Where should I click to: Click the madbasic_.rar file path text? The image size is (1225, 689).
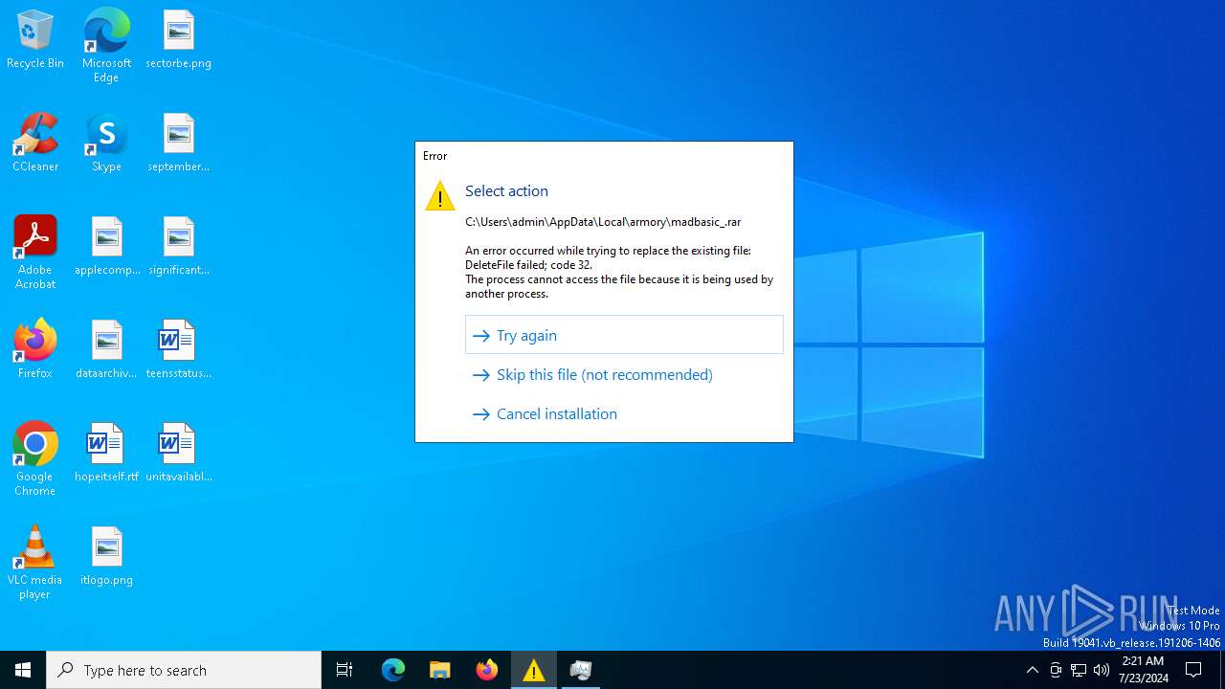[603, 222]
